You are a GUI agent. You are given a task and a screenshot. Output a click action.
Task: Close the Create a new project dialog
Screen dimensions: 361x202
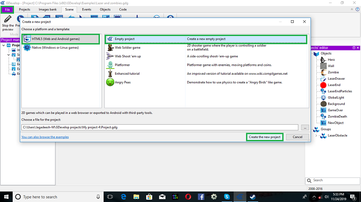304,22
